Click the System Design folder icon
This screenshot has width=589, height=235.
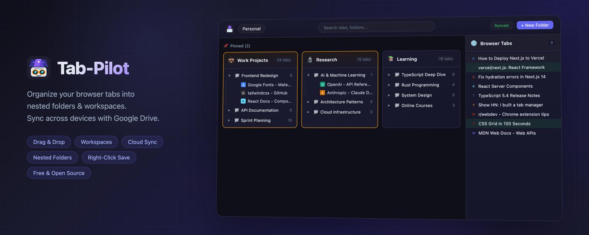[397, 95]
